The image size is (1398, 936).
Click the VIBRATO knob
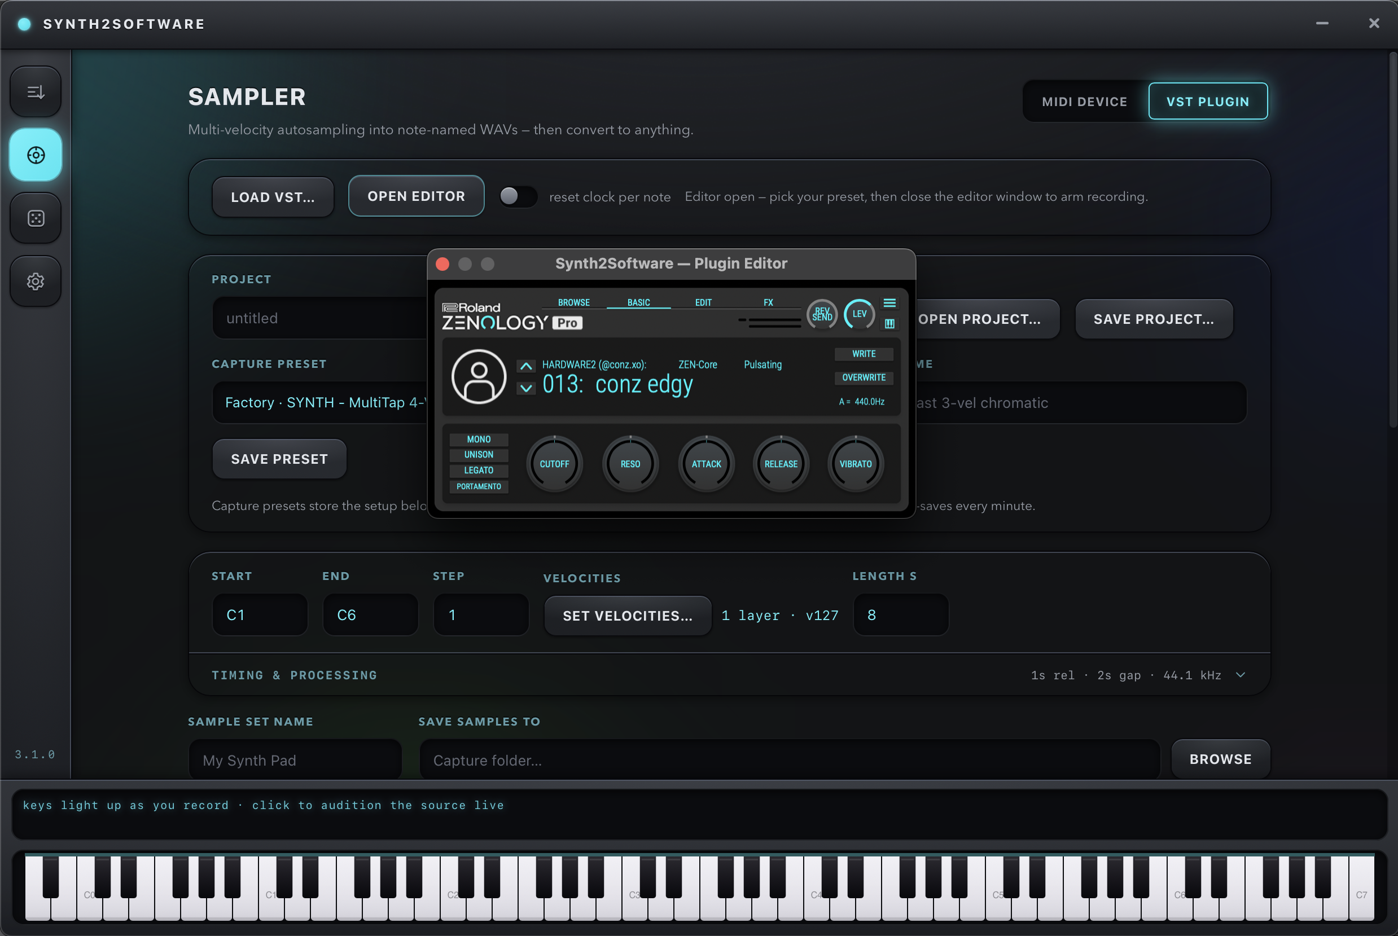click(855, 464)
